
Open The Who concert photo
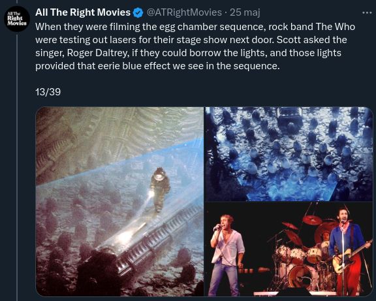(289, 249)
